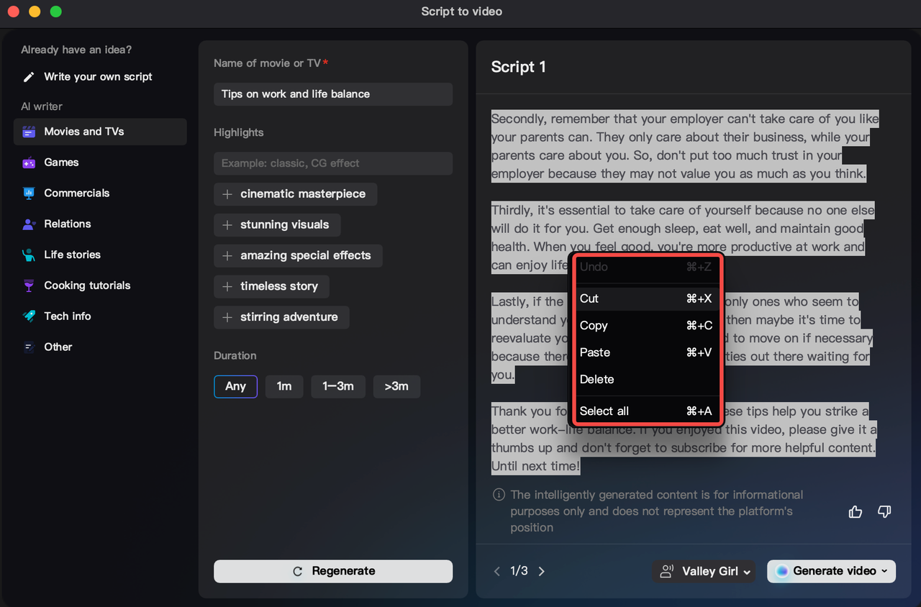Add the timeless story highlight
The image size is (921, 607).
(x=271, y=286)
